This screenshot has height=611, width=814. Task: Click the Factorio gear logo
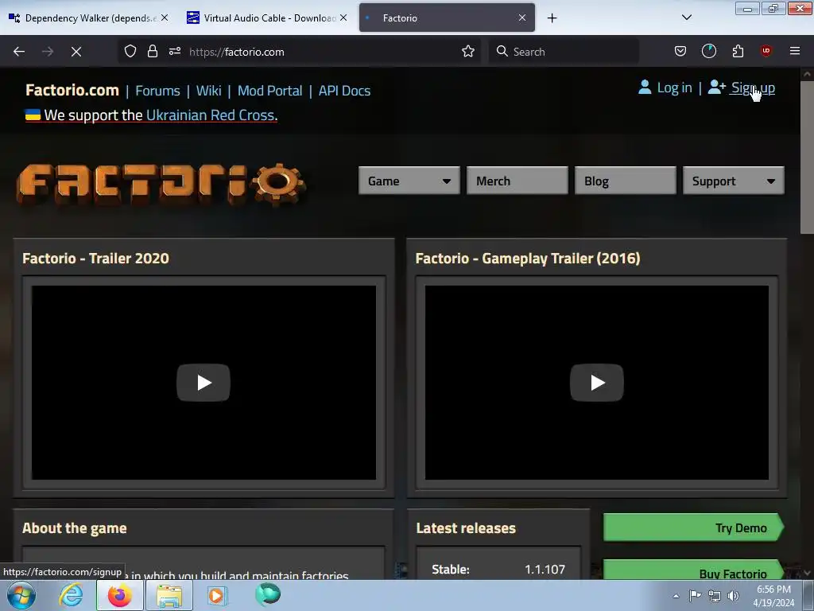point(161,184)
